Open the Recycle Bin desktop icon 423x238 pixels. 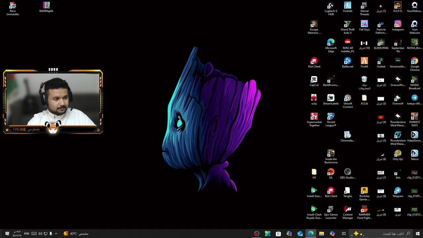pos(364,83)
